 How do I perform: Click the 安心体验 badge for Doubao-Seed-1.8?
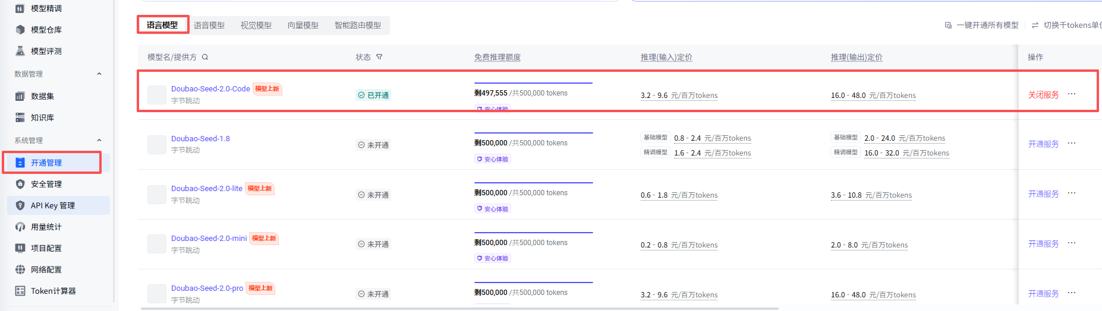493,159
